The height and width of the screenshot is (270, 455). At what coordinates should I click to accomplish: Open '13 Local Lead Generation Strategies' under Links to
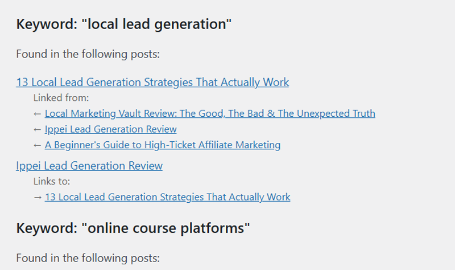[x=167, y=197]
